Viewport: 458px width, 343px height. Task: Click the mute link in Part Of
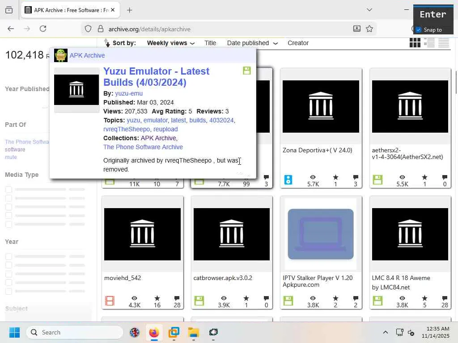[11, 157]
